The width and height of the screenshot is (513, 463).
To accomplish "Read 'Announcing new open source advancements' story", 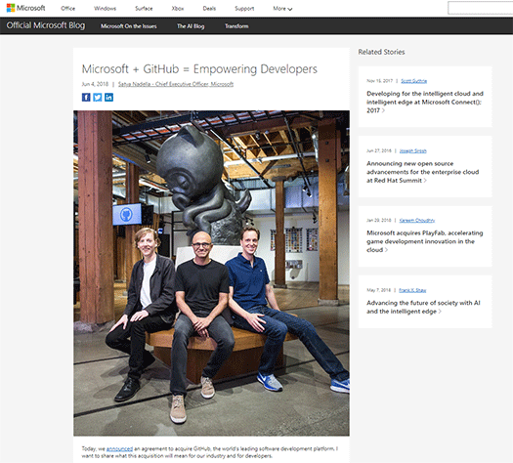I will point(423,172).
